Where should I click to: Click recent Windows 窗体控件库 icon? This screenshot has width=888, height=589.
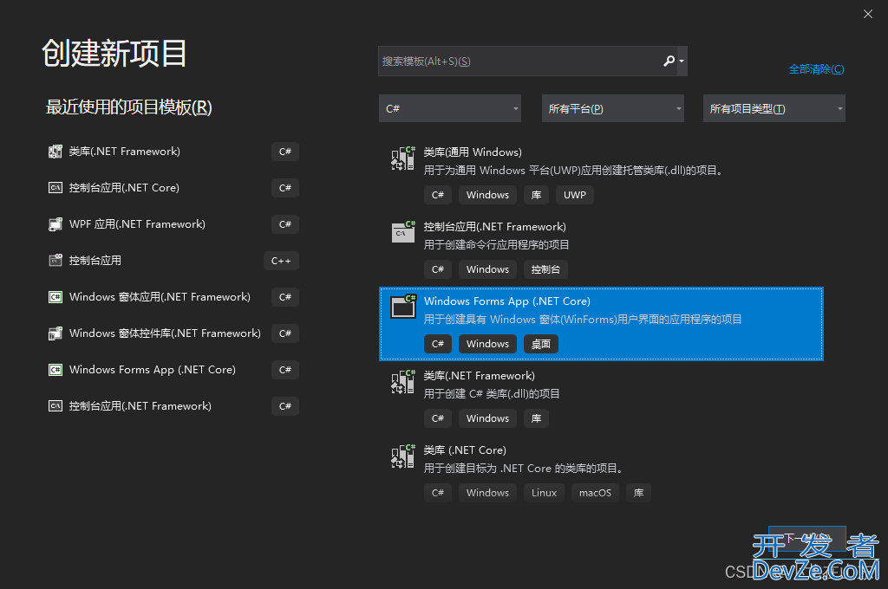[55, 333]
